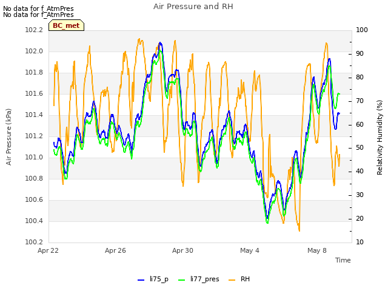Click the blue li75_p legend swatch
This screenshot has height=291, width=388.
click(141, 280)
